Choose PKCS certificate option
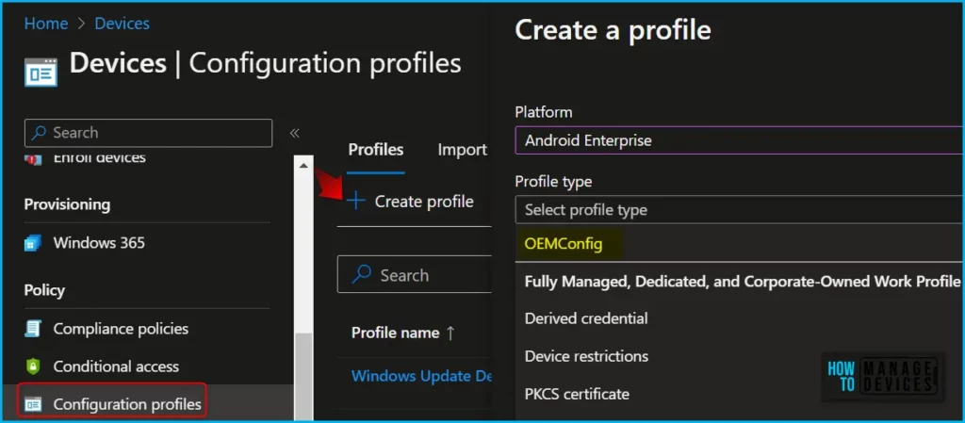 click(577, 394)
